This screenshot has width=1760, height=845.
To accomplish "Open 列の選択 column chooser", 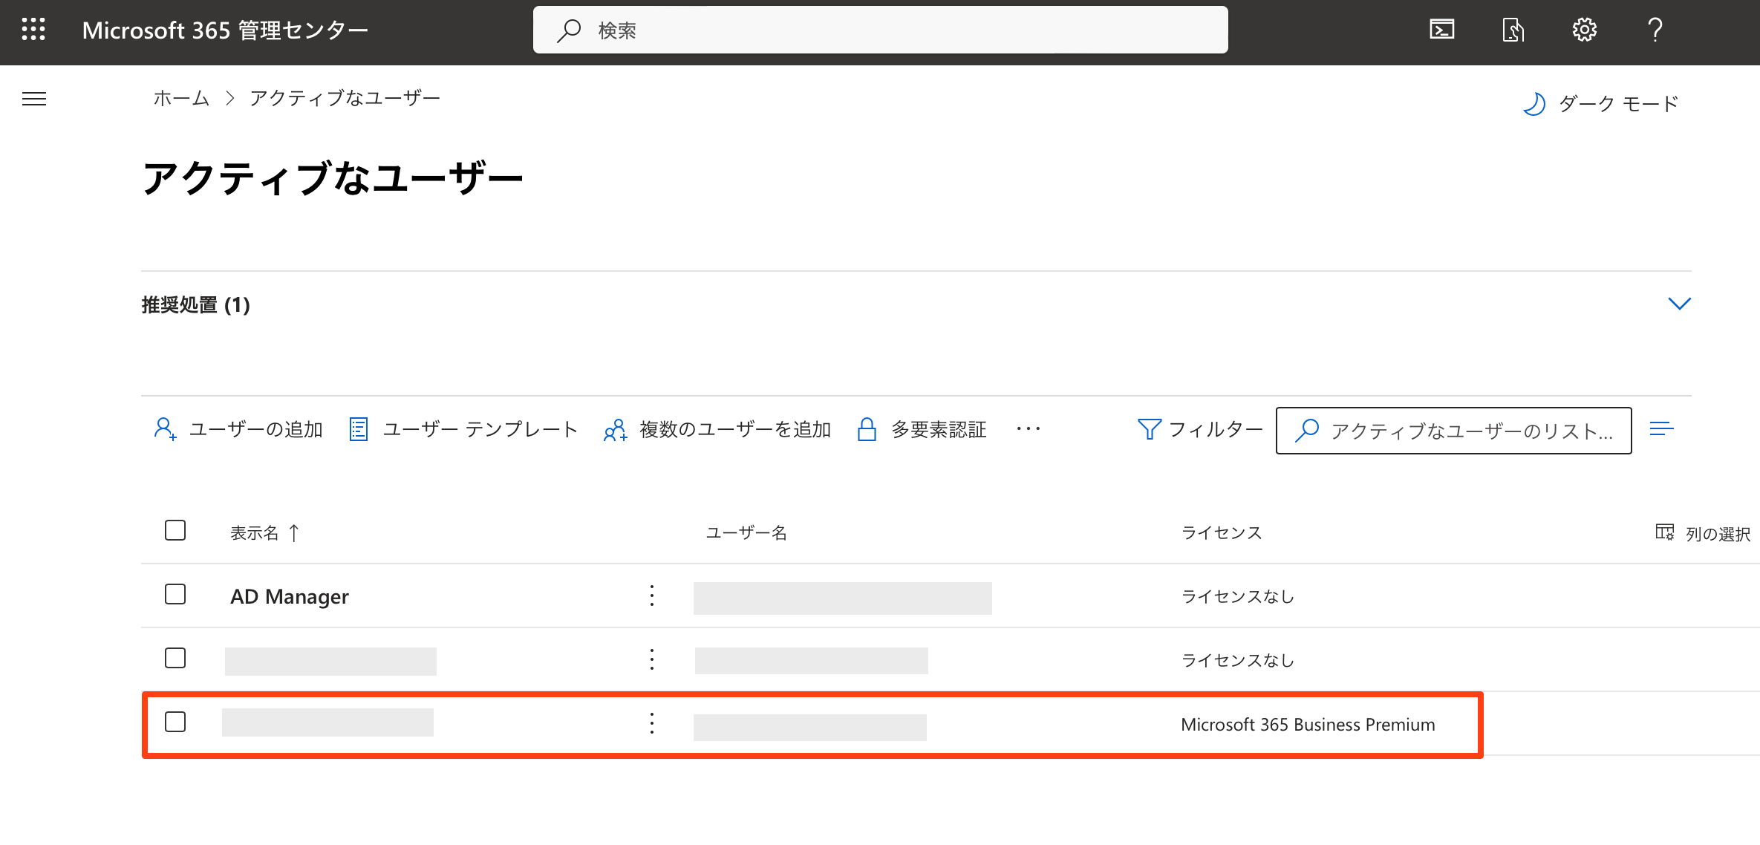I will (1704, 533).
